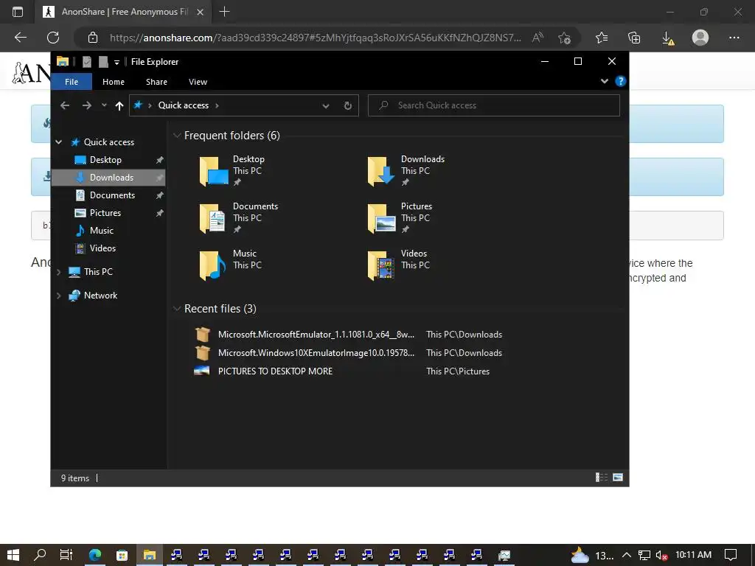This screenshot has width=755, height=566.
Task: Click the Search Quick access field
Action: coord(493,105)
